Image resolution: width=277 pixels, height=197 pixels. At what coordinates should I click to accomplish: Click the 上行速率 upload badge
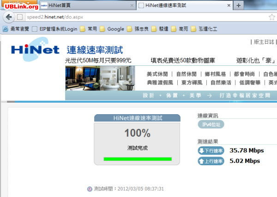(211, 161)
